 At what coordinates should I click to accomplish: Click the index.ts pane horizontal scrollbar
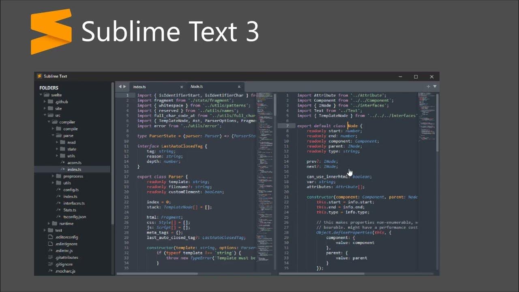(x=157, y=274)
